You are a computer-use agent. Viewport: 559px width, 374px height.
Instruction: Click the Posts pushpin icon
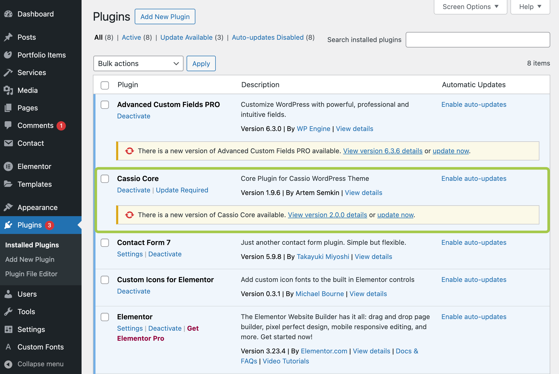(8, 37)
